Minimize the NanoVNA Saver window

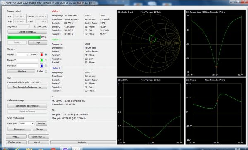[x=233, y=2]
